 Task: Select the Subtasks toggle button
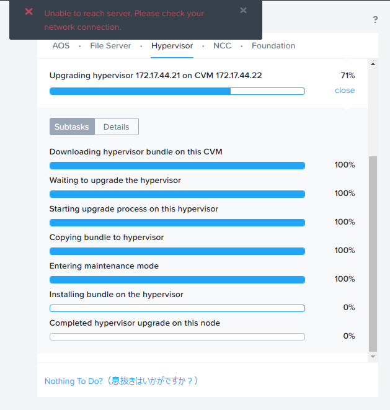point(72,127)
